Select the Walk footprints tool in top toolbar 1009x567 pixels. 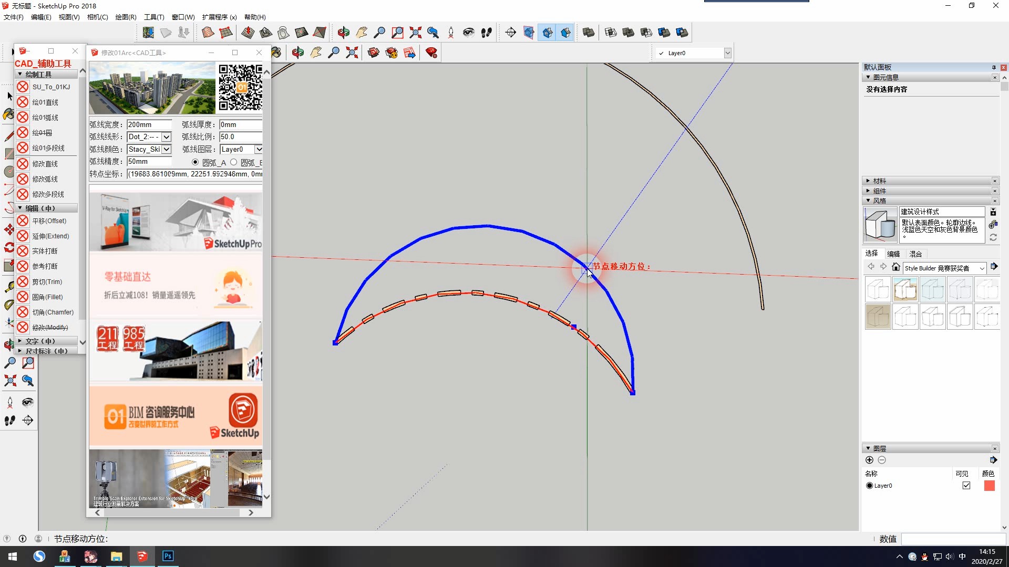click(x=487, y=33)
